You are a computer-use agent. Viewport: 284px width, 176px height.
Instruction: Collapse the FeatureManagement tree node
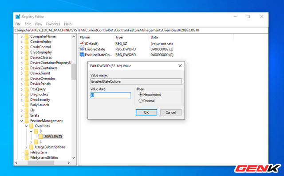click(22, 121)
